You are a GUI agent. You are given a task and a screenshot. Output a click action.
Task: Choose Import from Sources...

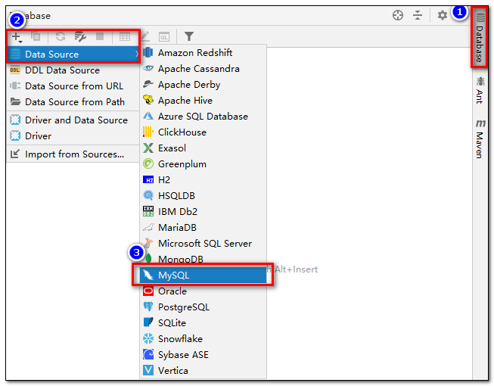73,154
